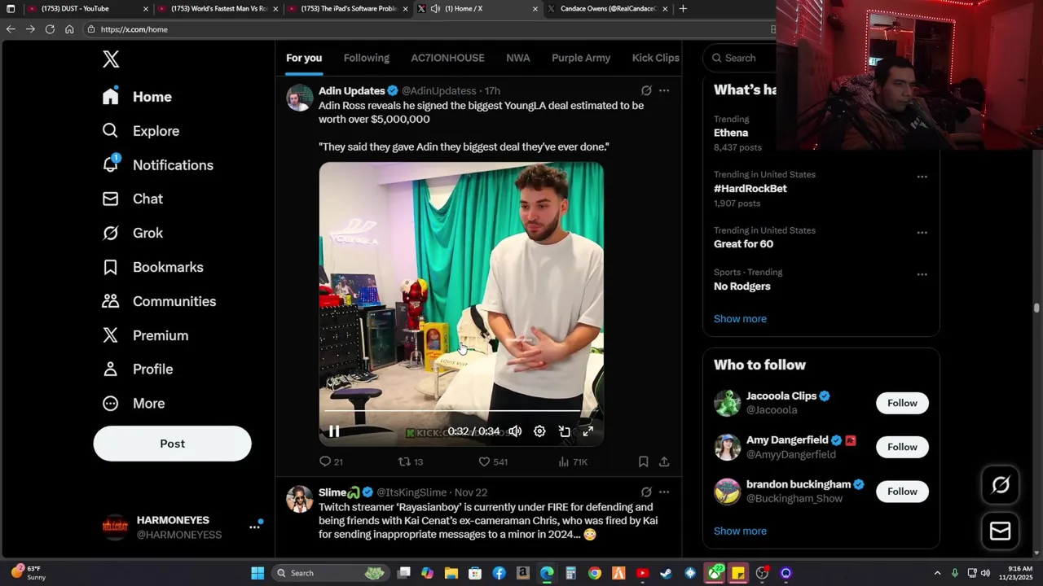Screen dimensions: 1043x586
Task: Open Google Chrome from the taskbar
Action: click(595, 573)
